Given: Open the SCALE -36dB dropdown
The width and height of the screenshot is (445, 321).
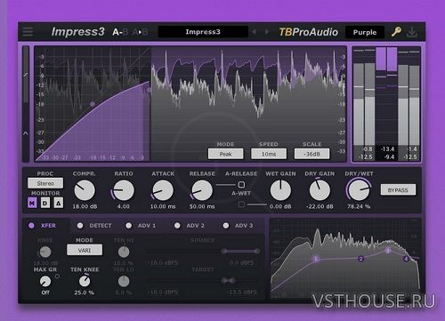Looking at the screenshot, I should (x=311, y=154).
